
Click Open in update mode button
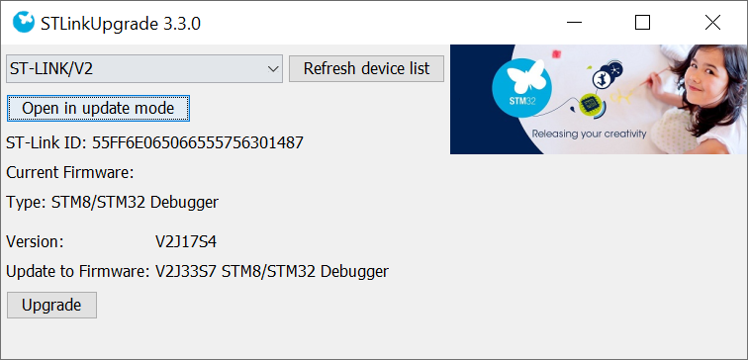click(98, 108)
